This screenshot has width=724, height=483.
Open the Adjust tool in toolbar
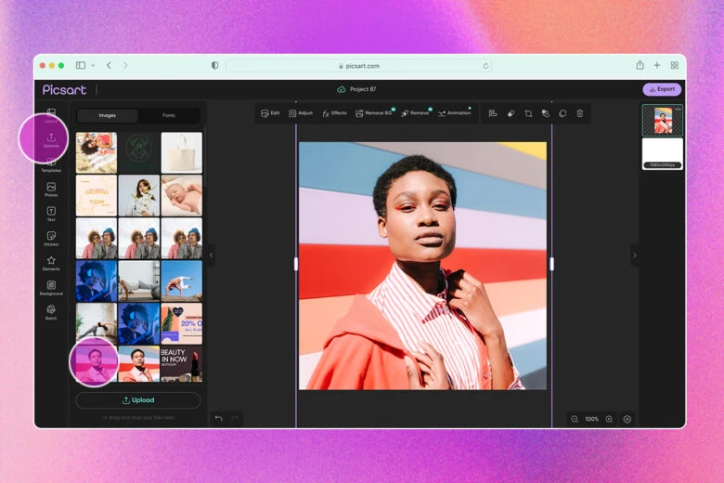pyautogui.click(x=301, y=113)
